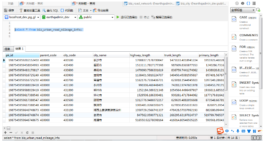Open the info circle icon in side panel
Image resolution: width=264 pixels, height=143 pixels.
pos(237,3)
